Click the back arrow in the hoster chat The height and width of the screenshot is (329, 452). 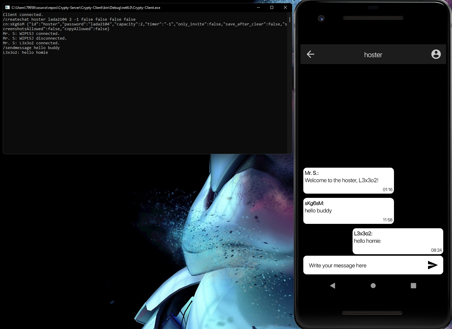click(311, 54)
